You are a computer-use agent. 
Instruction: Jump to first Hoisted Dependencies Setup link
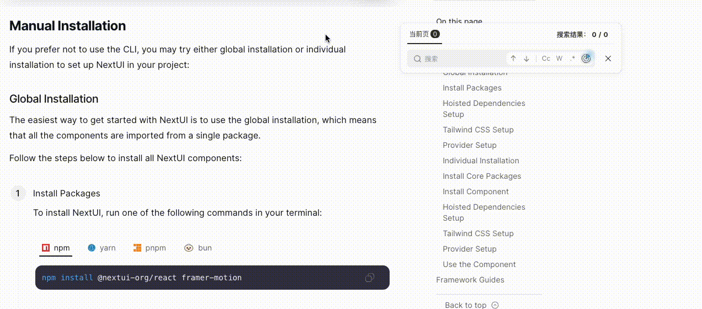pyautogui.click(x=484, y=109)
